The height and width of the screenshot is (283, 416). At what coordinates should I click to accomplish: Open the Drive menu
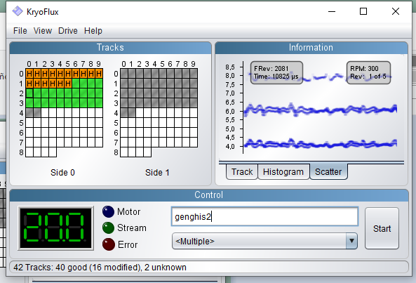click(68, 31)
